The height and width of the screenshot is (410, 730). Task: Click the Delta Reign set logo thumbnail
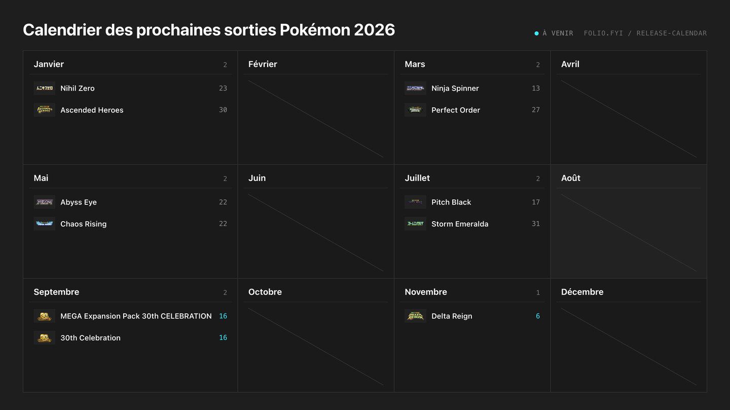(x=416, y=316)
